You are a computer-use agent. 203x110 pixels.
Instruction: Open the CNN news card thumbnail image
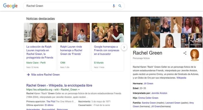[74, 33]
